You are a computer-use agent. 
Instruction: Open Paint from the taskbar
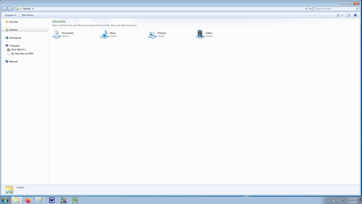40,200
